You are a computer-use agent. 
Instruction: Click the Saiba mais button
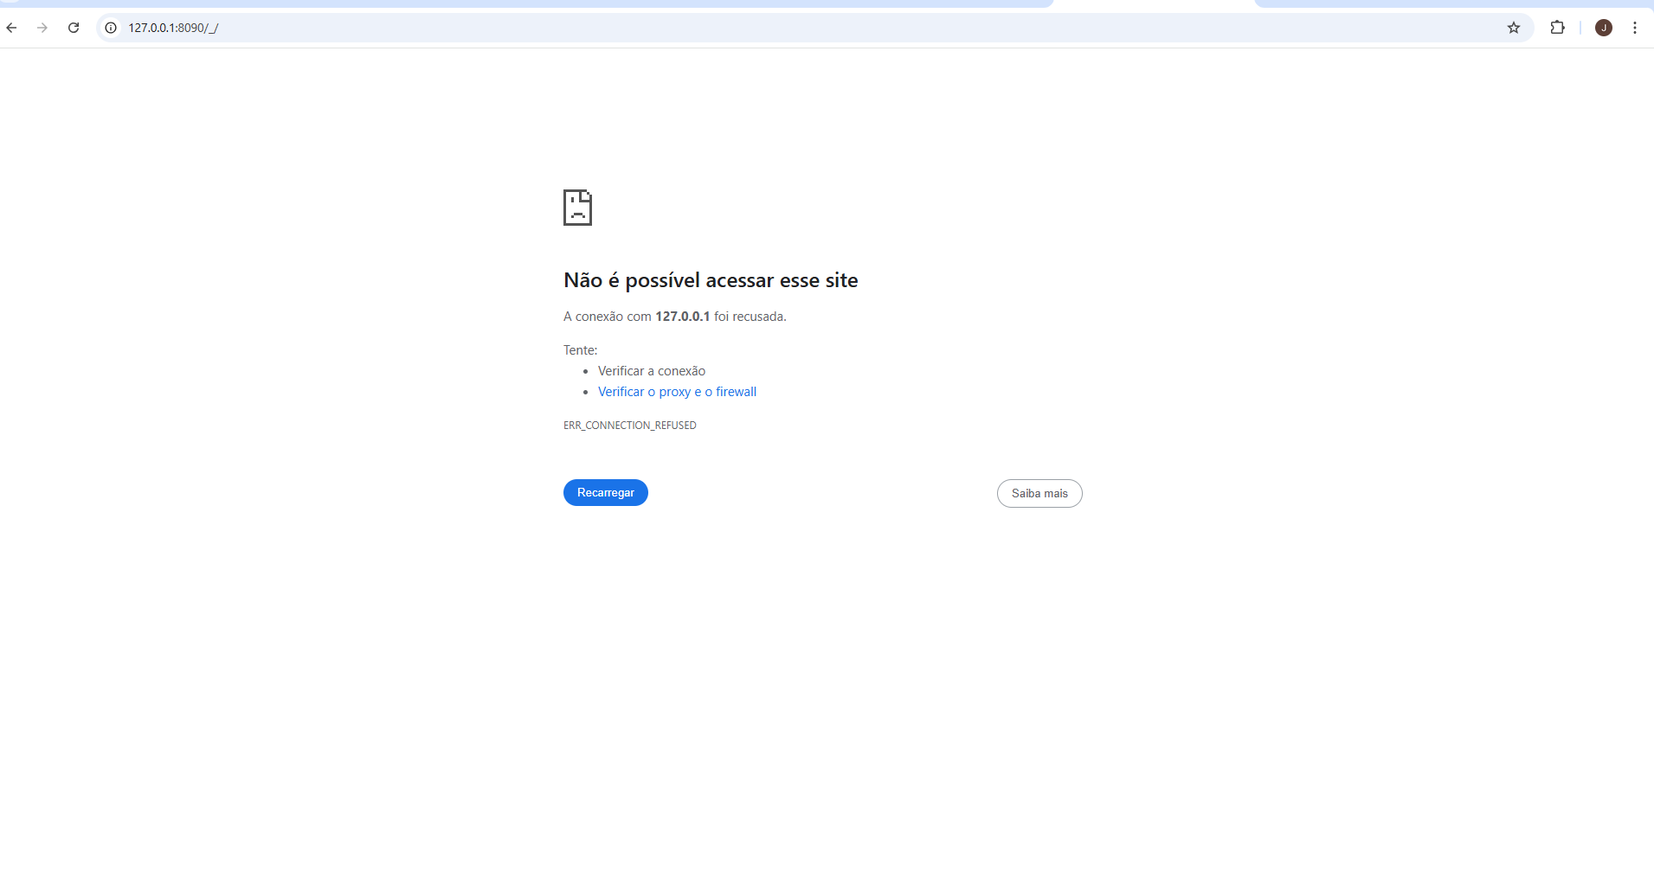click(x=1039, y=493)
